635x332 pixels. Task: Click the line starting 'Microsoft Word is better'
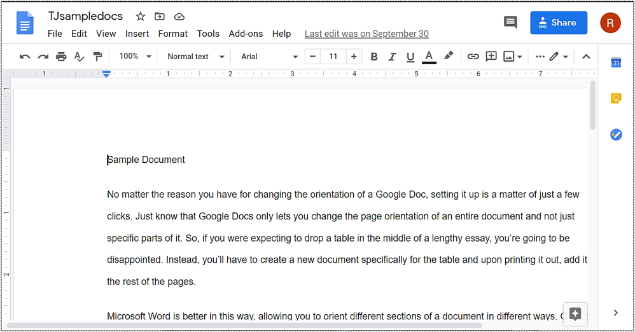point(335,316)
